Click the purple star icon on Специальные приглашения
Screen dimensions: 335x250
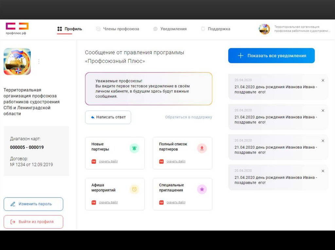(x=202, y=189)
